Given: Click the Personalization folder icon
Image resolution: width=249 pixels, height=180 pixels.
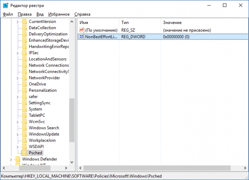Looking at the screenshot, I should tap(24, 90).
